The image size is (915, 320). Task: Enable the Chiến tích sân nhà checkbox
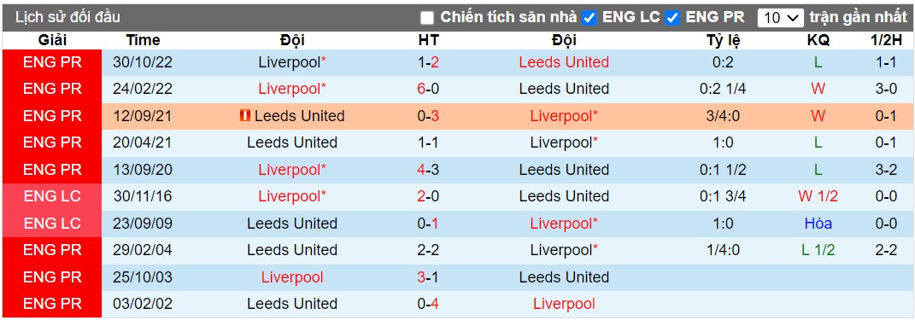[x=427, y=18]
